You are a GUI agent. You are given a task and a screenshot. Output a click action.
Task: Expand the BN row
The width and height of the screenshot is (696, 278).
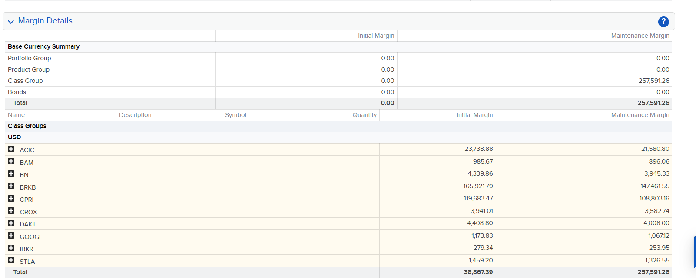click(x=11, y=174)
